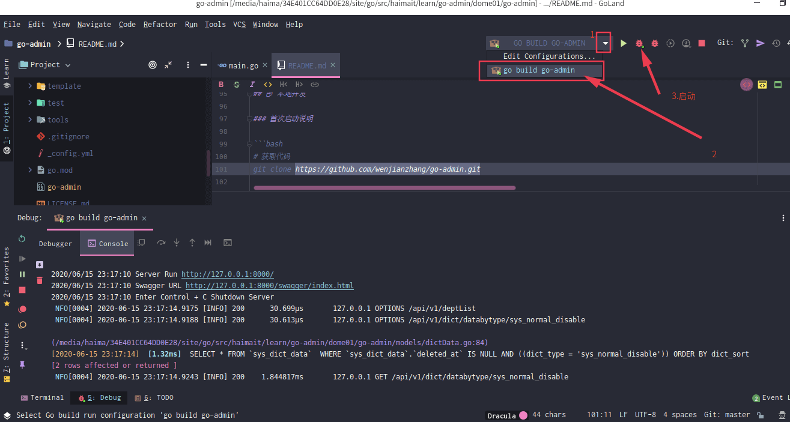The image size is (790, 422).
Task: Insert inline code in Markdown toolbar
Action: 268,85
